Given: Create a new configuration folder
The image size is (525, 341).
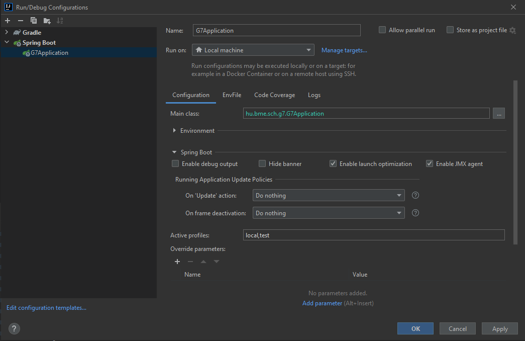Looking at the screenshot, I should click(x=47, y=21).
